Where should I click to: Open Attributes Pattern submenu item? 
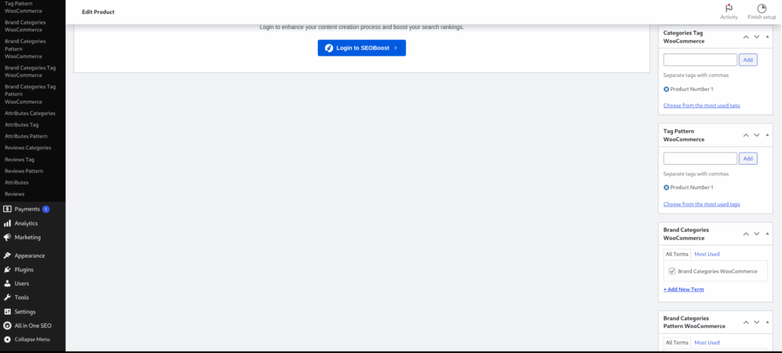click(x=26, y=136)
